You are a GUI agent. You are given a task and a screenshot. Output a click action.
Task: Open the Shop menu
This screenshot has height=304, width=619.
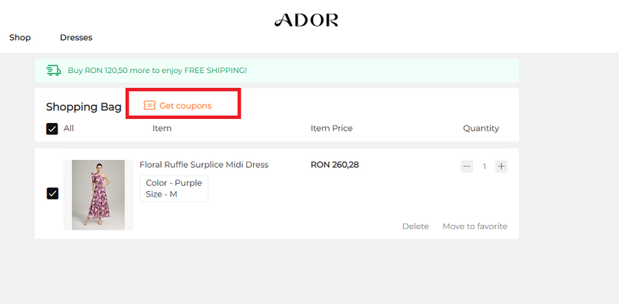20,38
